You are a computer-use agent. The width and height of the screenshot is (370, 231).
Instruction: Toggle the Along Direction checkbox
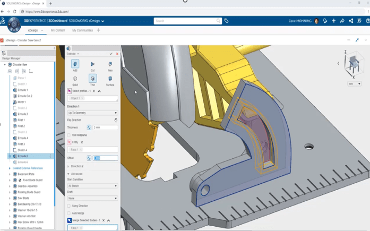pyautogui.click(x=69, y=206)
